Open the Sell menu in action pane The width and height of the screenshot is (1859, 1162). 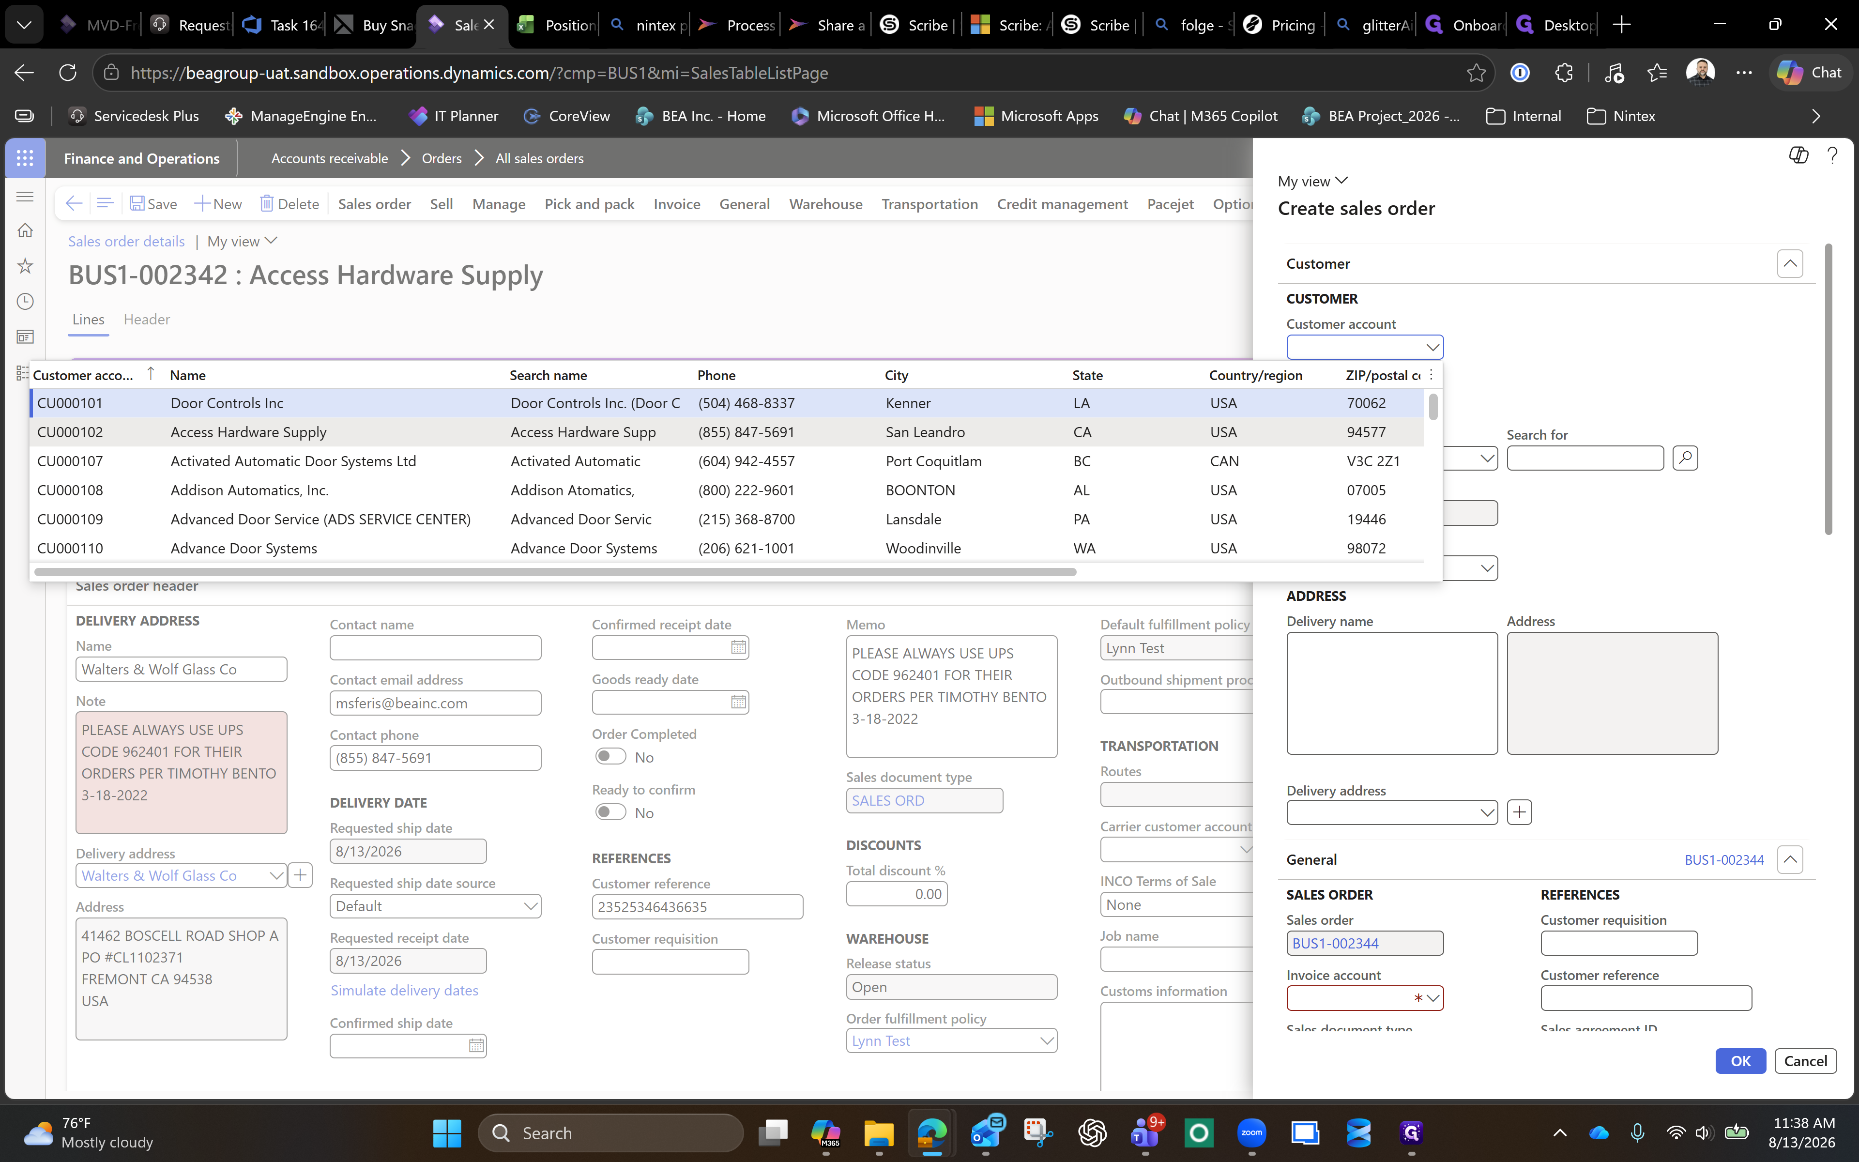[441, 204]
